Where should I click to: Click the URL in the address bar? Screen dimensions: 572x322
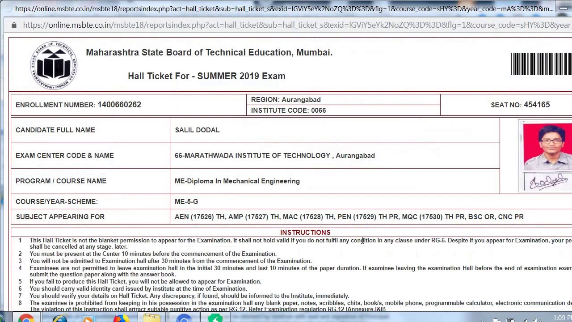pyautogui.click(x=297, y=25)
